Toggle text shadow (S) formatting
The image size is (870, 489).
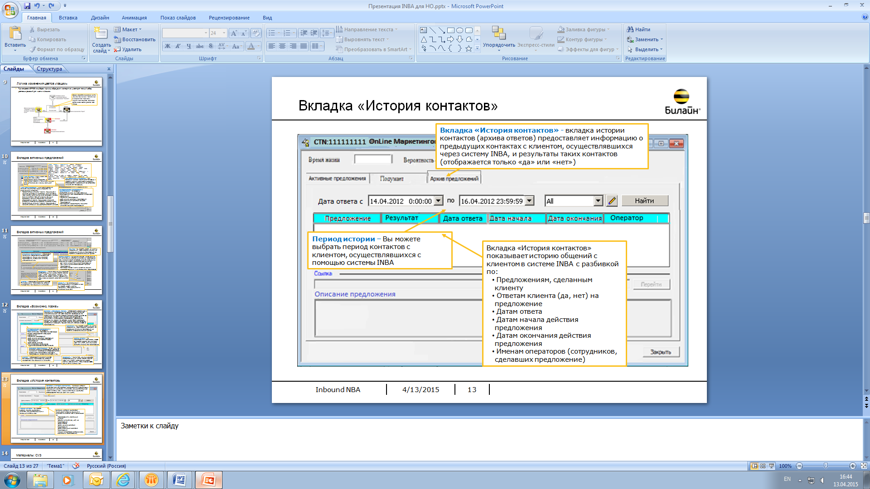point(211,46)
